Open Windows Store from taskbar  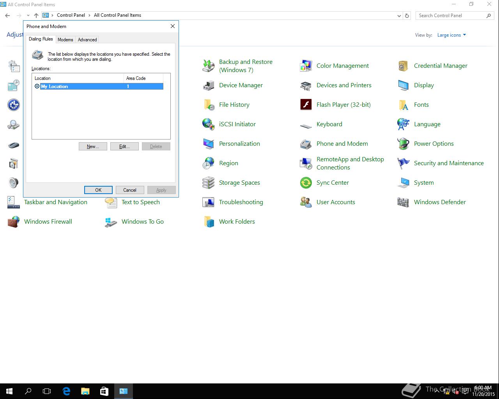click(104, 391)
